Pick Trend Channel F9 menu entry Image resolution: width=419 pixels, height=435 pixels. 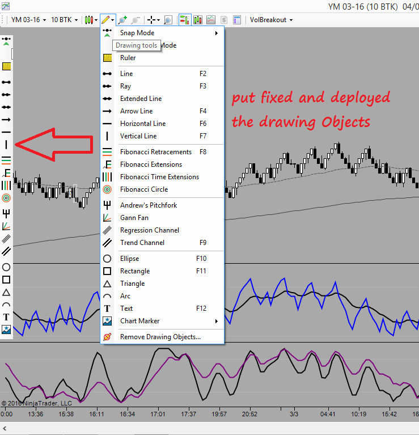162,243
